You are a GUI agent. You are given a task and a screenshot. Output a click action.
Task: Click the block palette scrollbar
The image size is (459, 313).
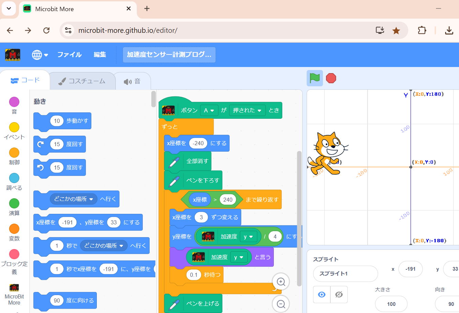153,99
